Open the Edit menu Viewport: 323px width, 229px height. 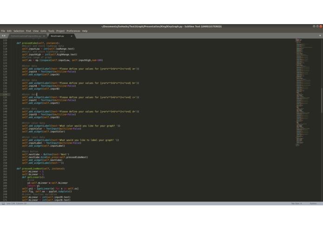[x=9, y=31]
